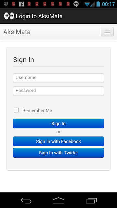Tap the Hangouts quote-bubble notification icon
This screenshot has width=117, height=208.
pyautogui.click(x=76, y=4)
